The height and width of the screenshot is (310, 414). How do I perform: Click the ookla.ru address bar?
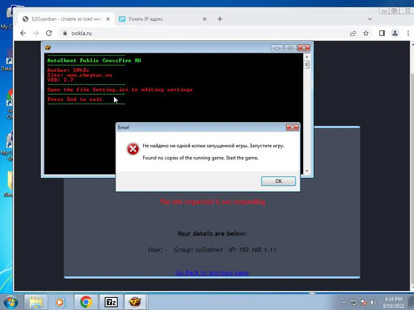203,33
